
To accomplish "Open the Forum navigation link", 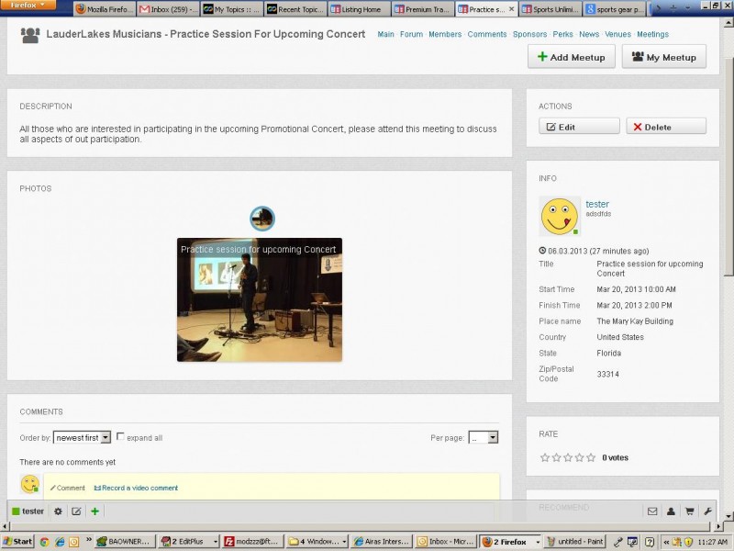I will tap(411, 34).
